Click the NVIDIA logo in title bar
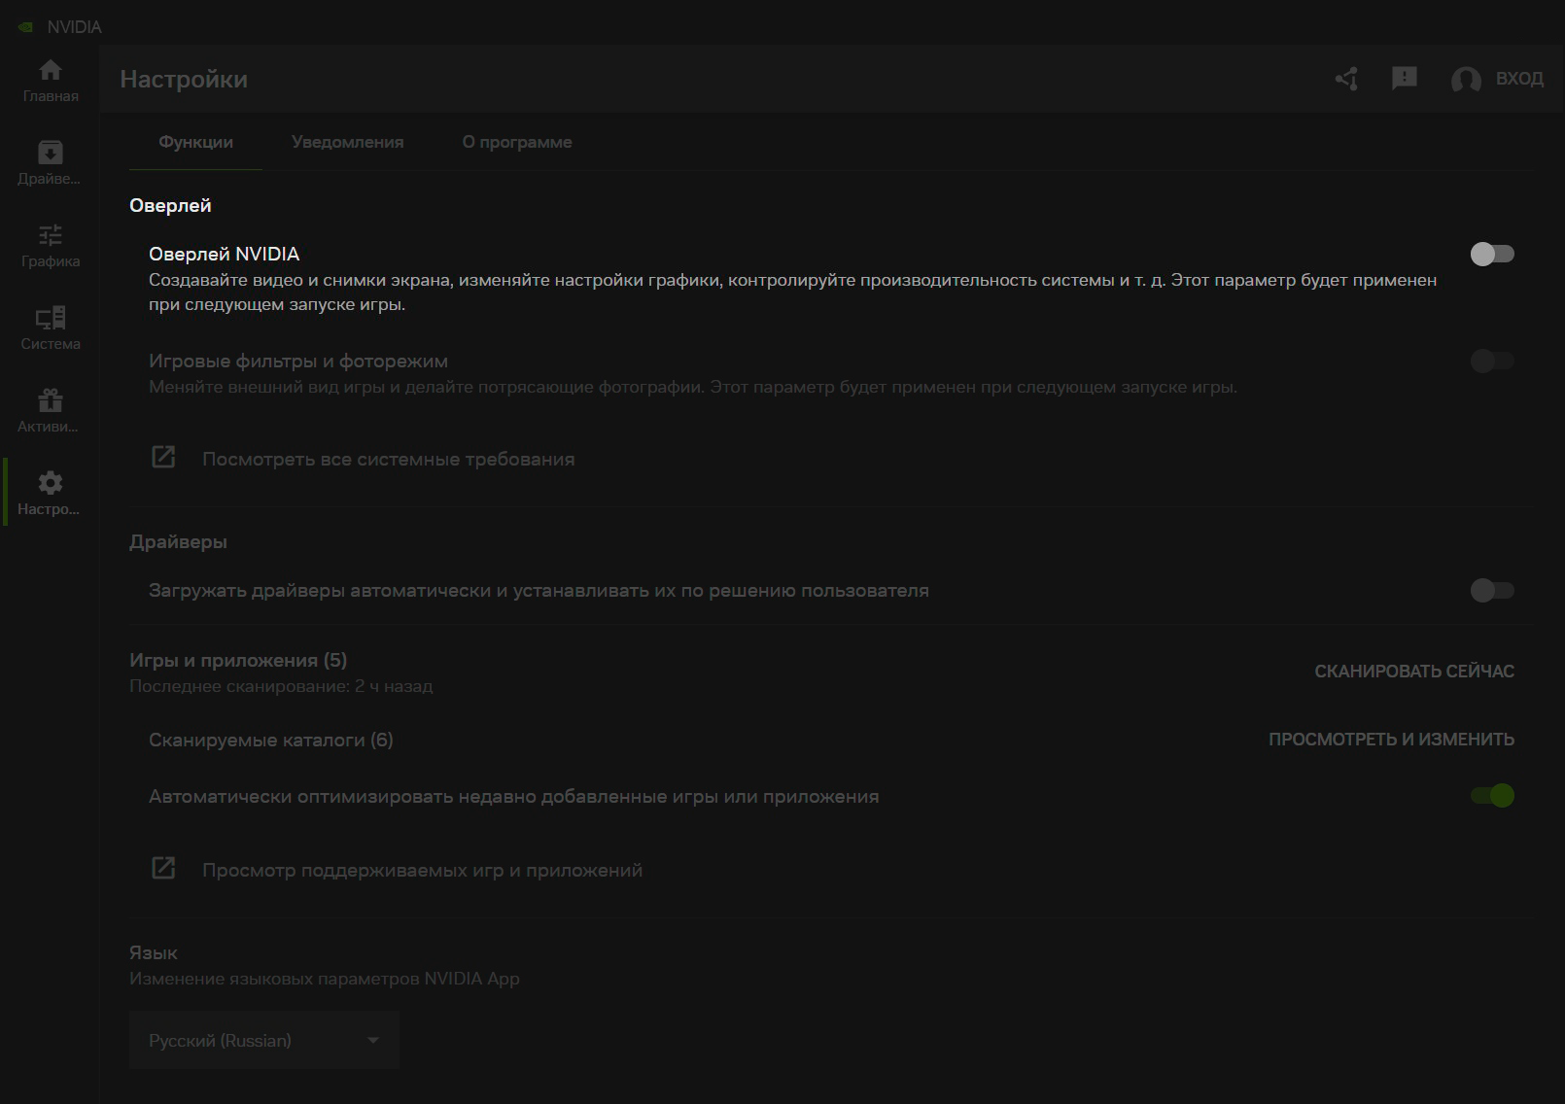The height and width of the screenshot is (1104, 1565). pyautogui.click(x=25, y=27)
